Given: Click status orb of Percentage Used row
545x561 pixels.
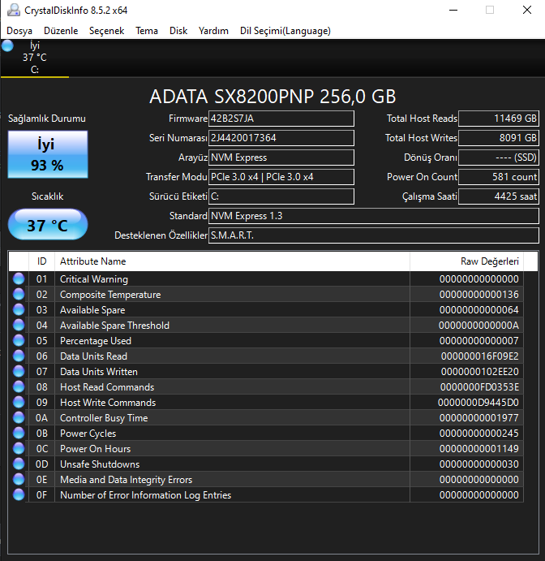Looking at the screenshot, I should (x=19, y=340).
